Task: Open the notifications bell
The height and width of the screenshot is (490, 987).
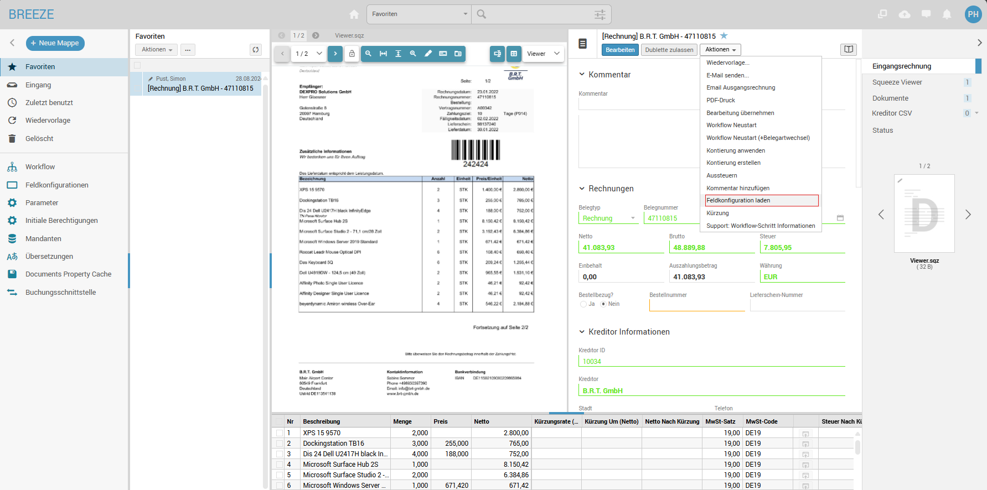Action: click(947, 14)
